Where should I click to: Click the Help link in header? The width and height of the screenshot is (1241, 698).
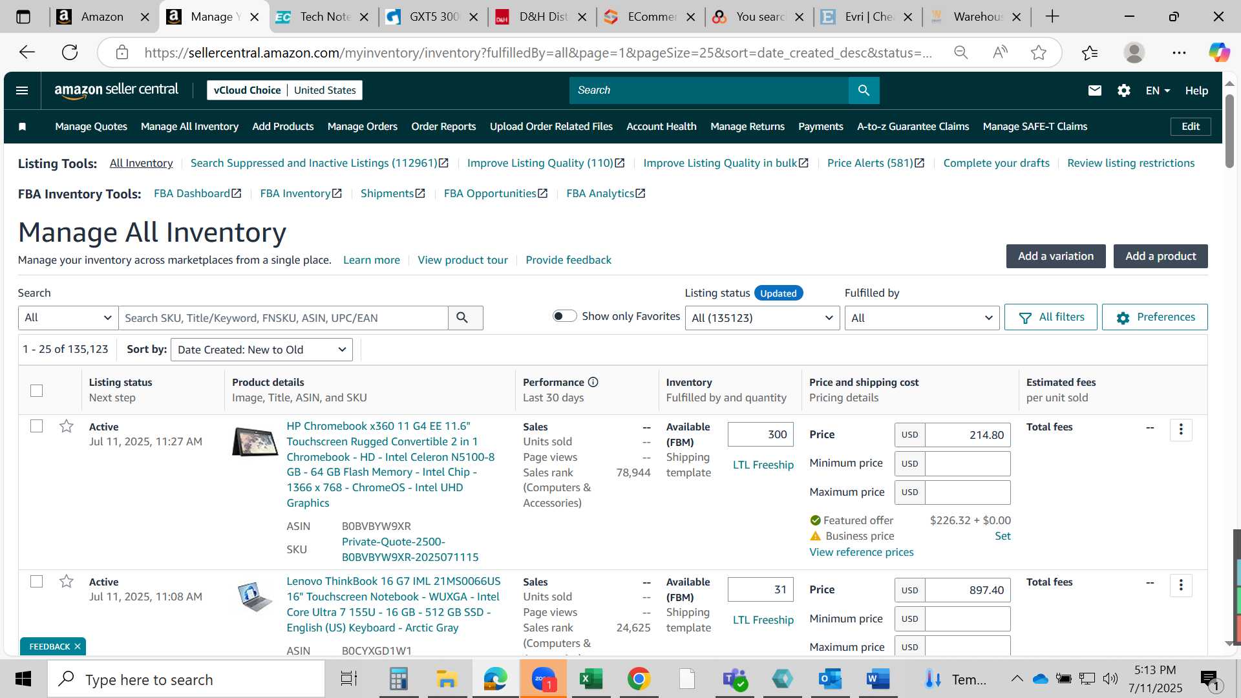pyautogui.click(x=1196, y=90)
